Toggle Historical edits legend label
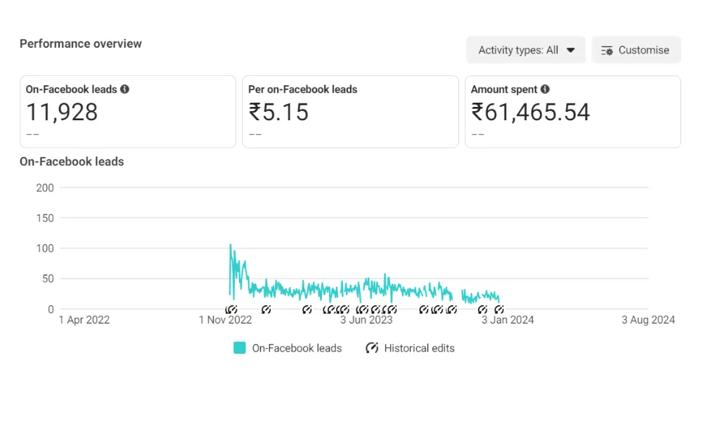Screen dimensions: 703x422 coord(419,348)
